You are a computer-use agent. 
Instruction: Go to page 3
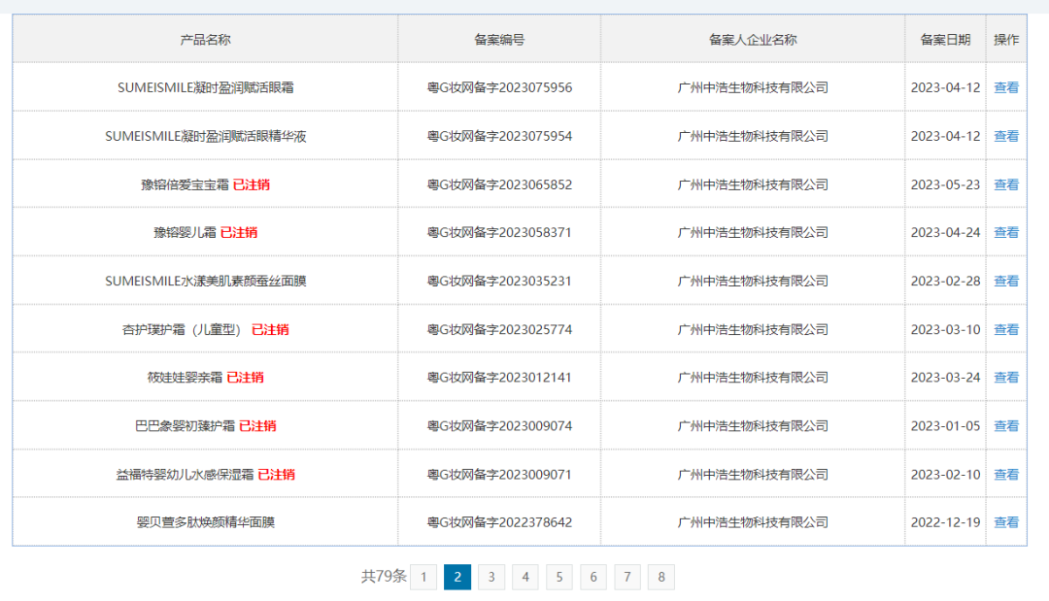(491, 577)
